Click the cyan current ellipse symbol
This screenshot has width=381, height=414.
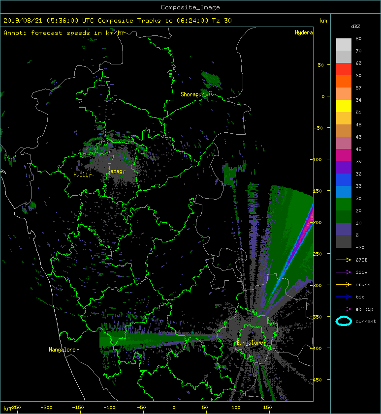tap(344, 321)
